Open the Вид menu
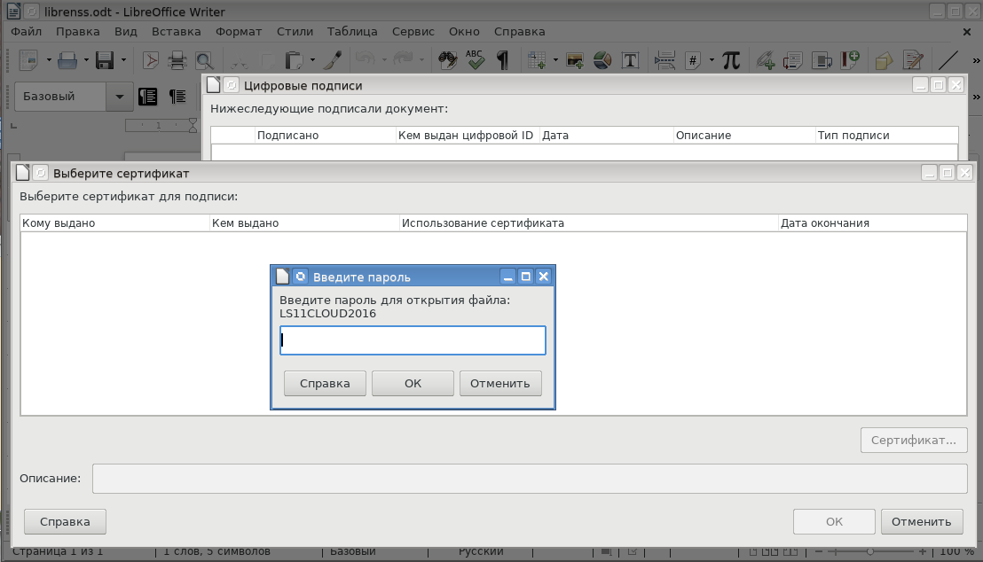Screen dimensions: 983x562 click(x=125, y=31)
